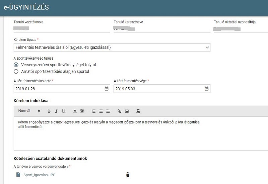The image size is (268, 184).
Task: Select Versenyszerűen sporttevékenységet folytat radio button
Action: coord(16,65)
